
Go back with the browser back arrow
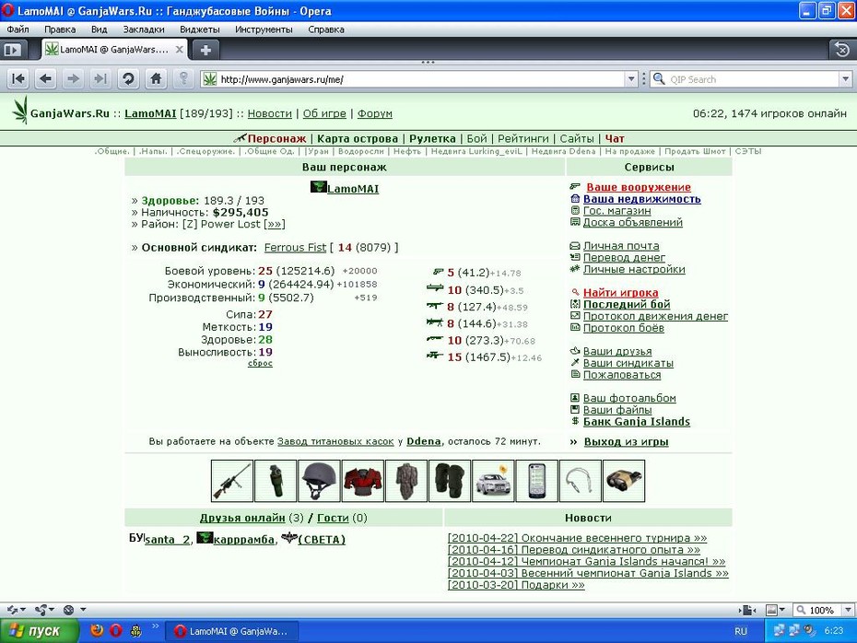pos(46,79)
